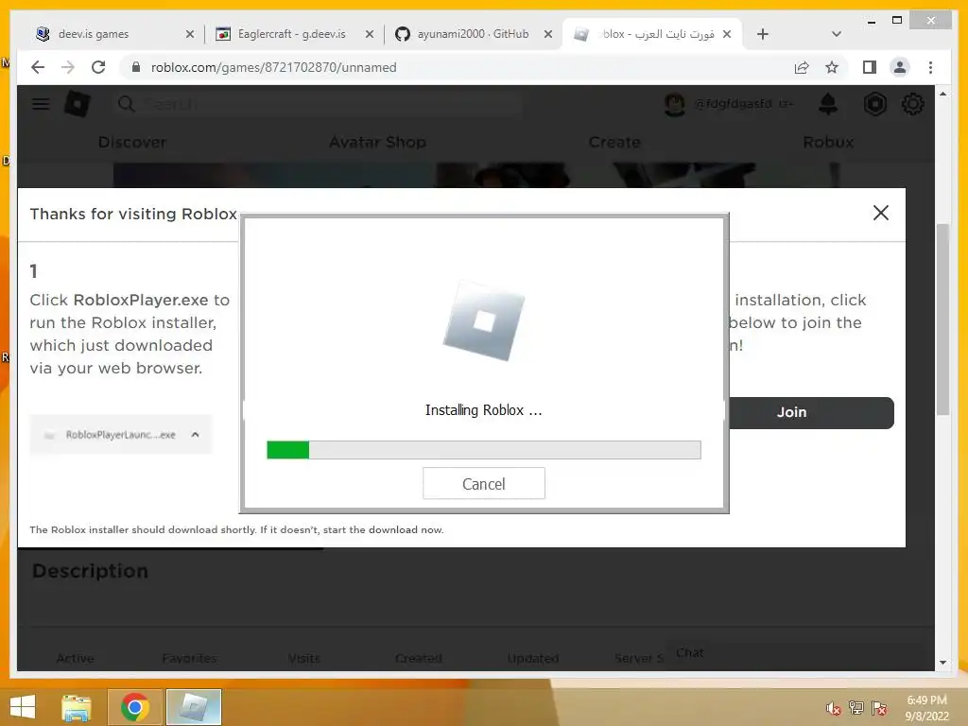
Task: Close the Eaglercraft tab
Action: tap(370, 34)
